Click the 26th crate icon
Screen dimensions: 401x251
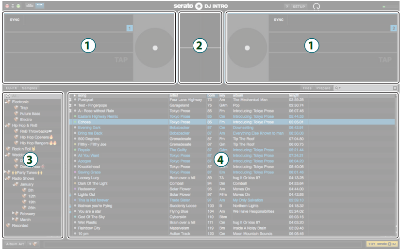[x=24, y=207]
